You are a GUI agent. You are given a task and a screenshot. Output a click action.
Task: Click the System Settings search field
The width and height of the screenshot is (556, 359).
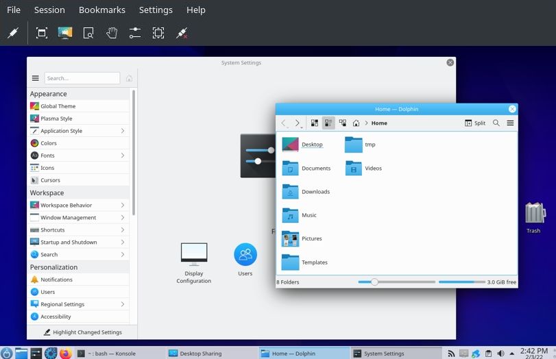(82, 78)
